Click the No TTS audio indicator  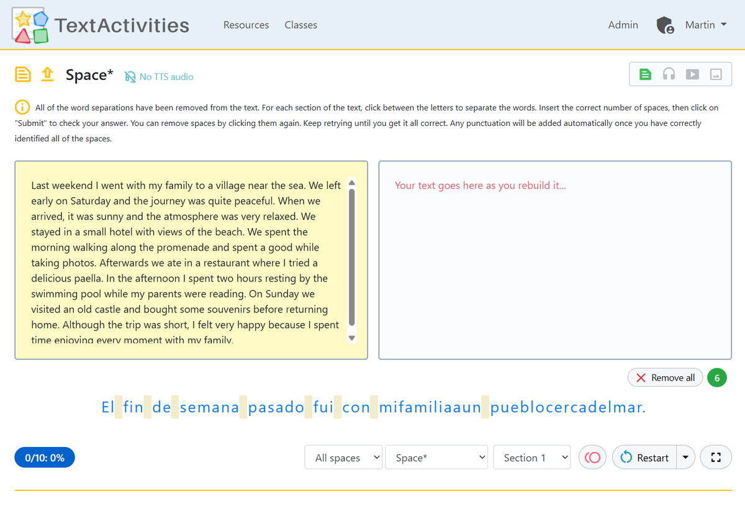point(159,77)
